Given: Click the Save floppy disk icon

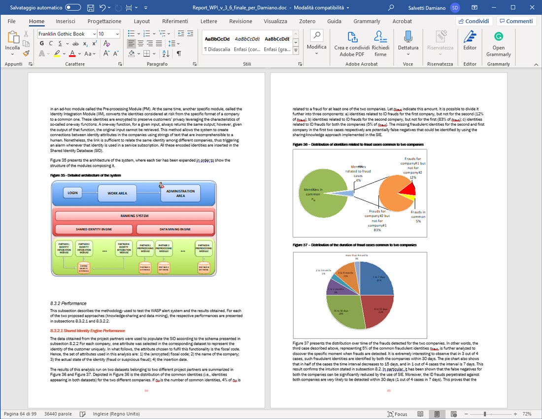Looking at the screenshot, I should (x=90, y=8).
